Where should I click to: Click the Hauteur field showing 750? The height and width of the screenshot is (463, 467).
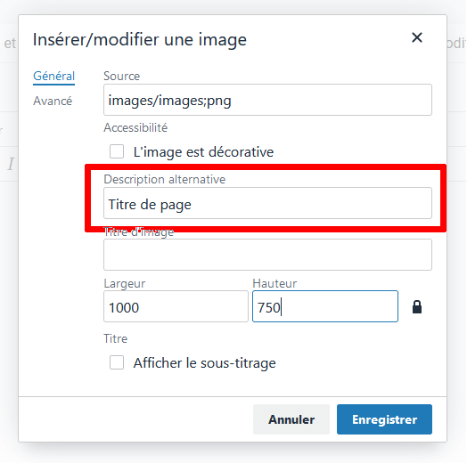[x=325, y=306]
